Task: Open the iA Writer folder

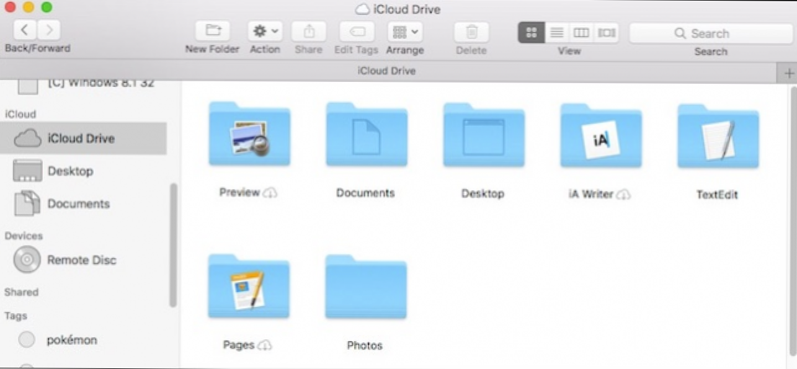Action: point(600,136)
